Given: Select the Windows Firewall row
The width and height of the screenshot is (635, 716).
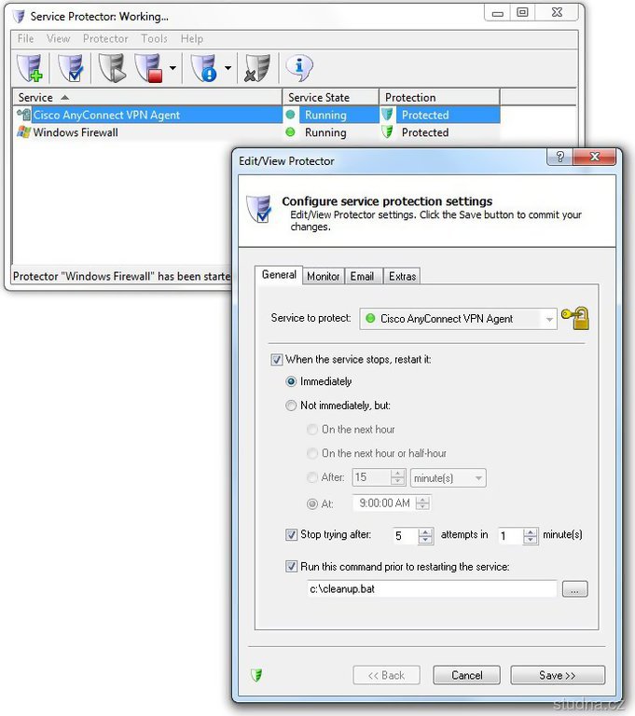Looking at the screenshot, I should 257,132.
